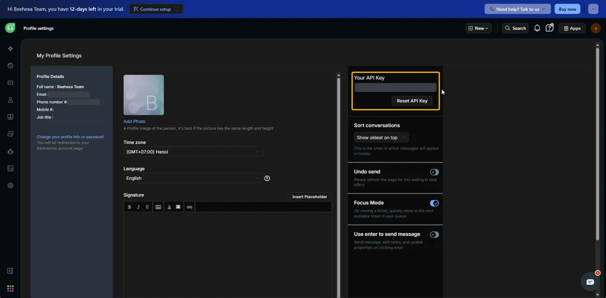The image size is (606, 298).
Task: Click Change your profile info or password
Action: pos(70,137)
